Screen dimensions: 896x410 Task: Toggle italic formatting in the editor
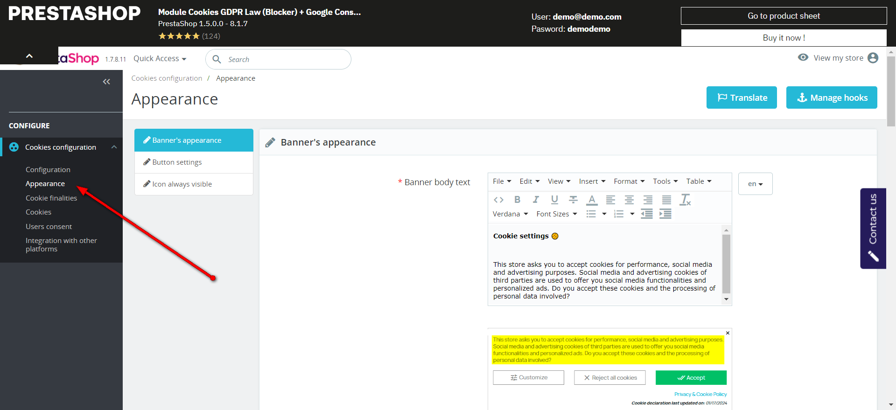pos(536,200)
